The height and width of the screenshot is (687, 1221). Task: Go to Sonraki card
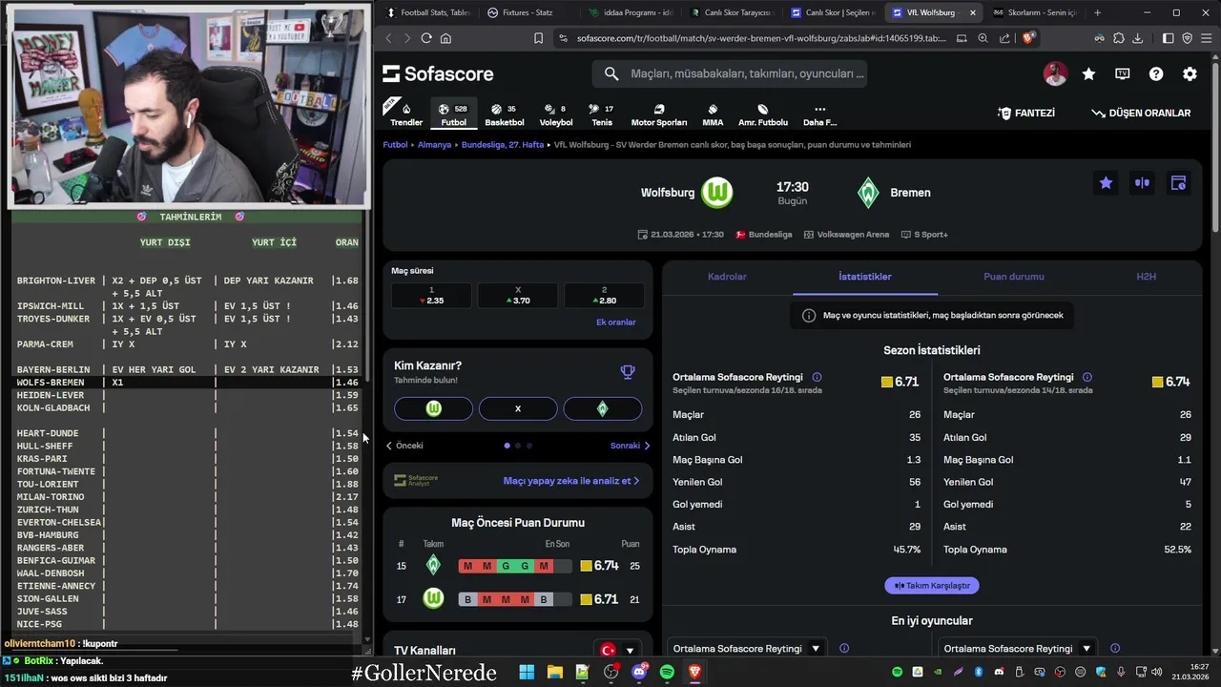[630, 446]
